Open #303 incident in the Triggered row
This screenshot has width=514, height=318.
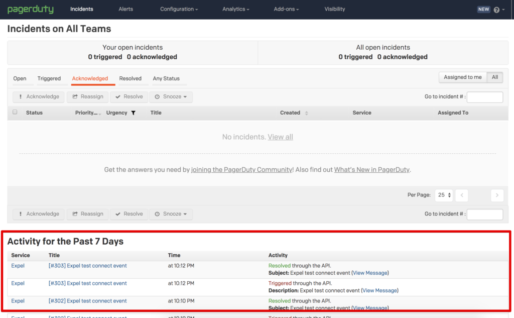(x=87, y=283)
